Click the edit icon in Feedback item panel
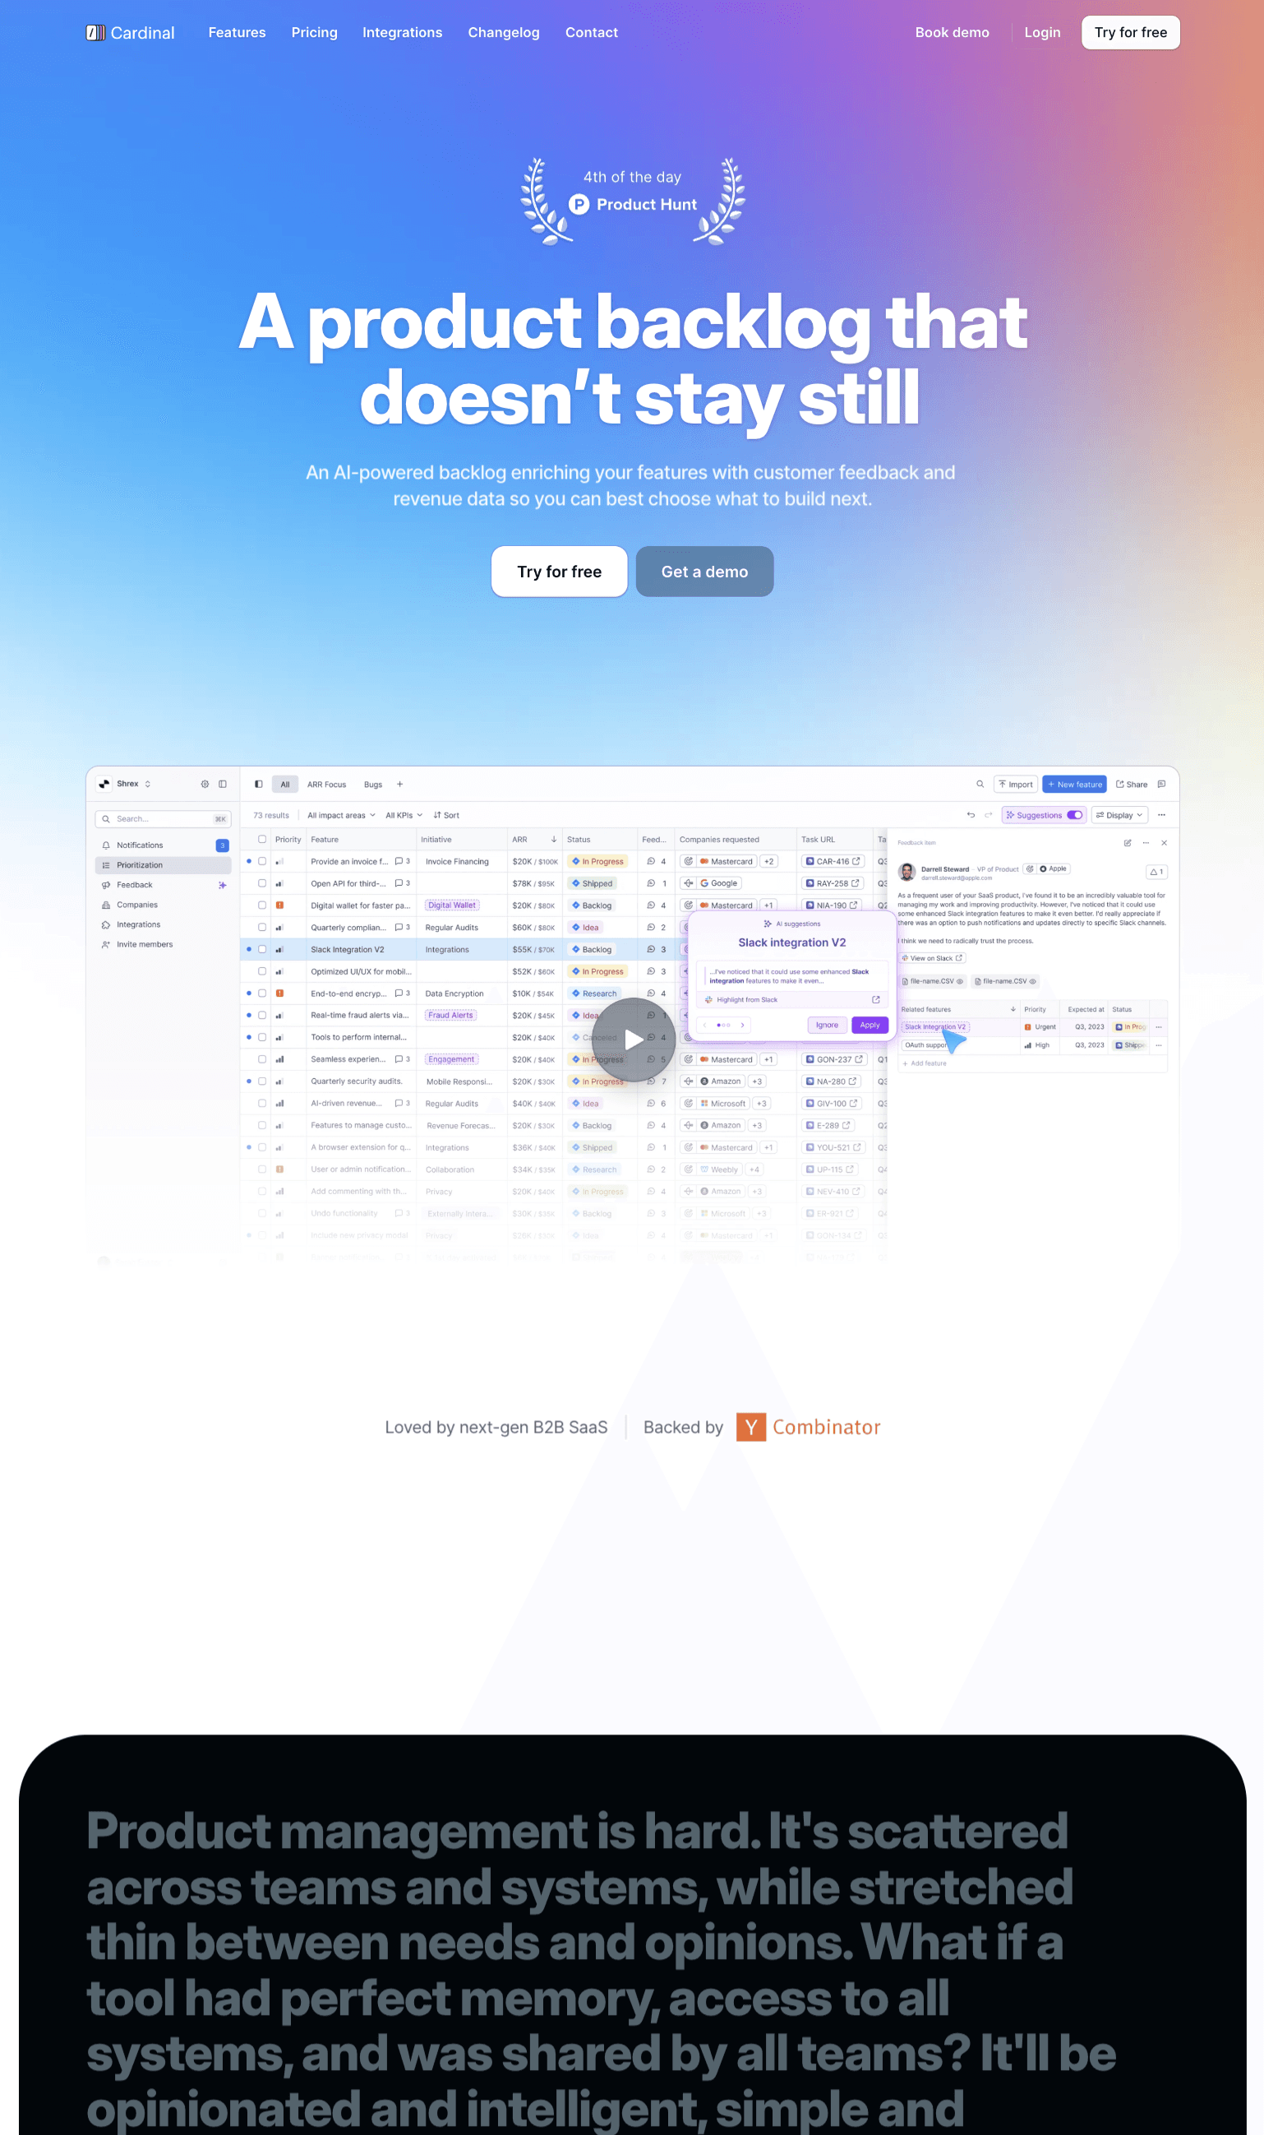This screenshot has width=1264, height=2135. [x=1127, y=843]
